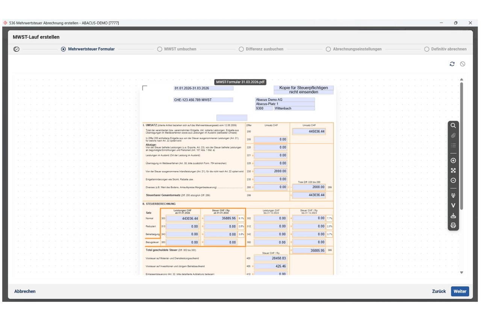Click the search magnifier in PDF toolbar
Viewport: 481px width, 321px height.
[x=453, y=126]
